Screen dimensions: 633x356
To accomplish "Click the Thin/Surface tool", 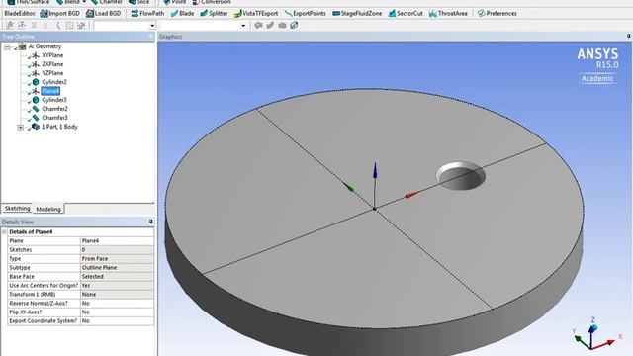I will coord(29,2).
